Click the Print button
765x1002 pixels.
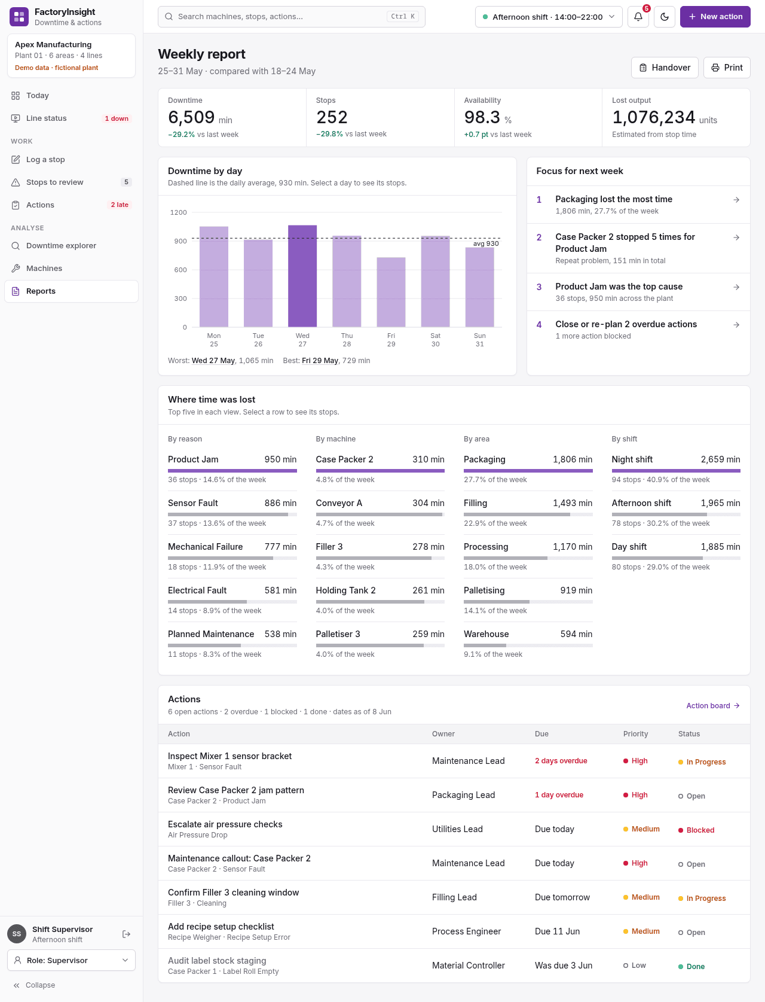tap(727, 68)
